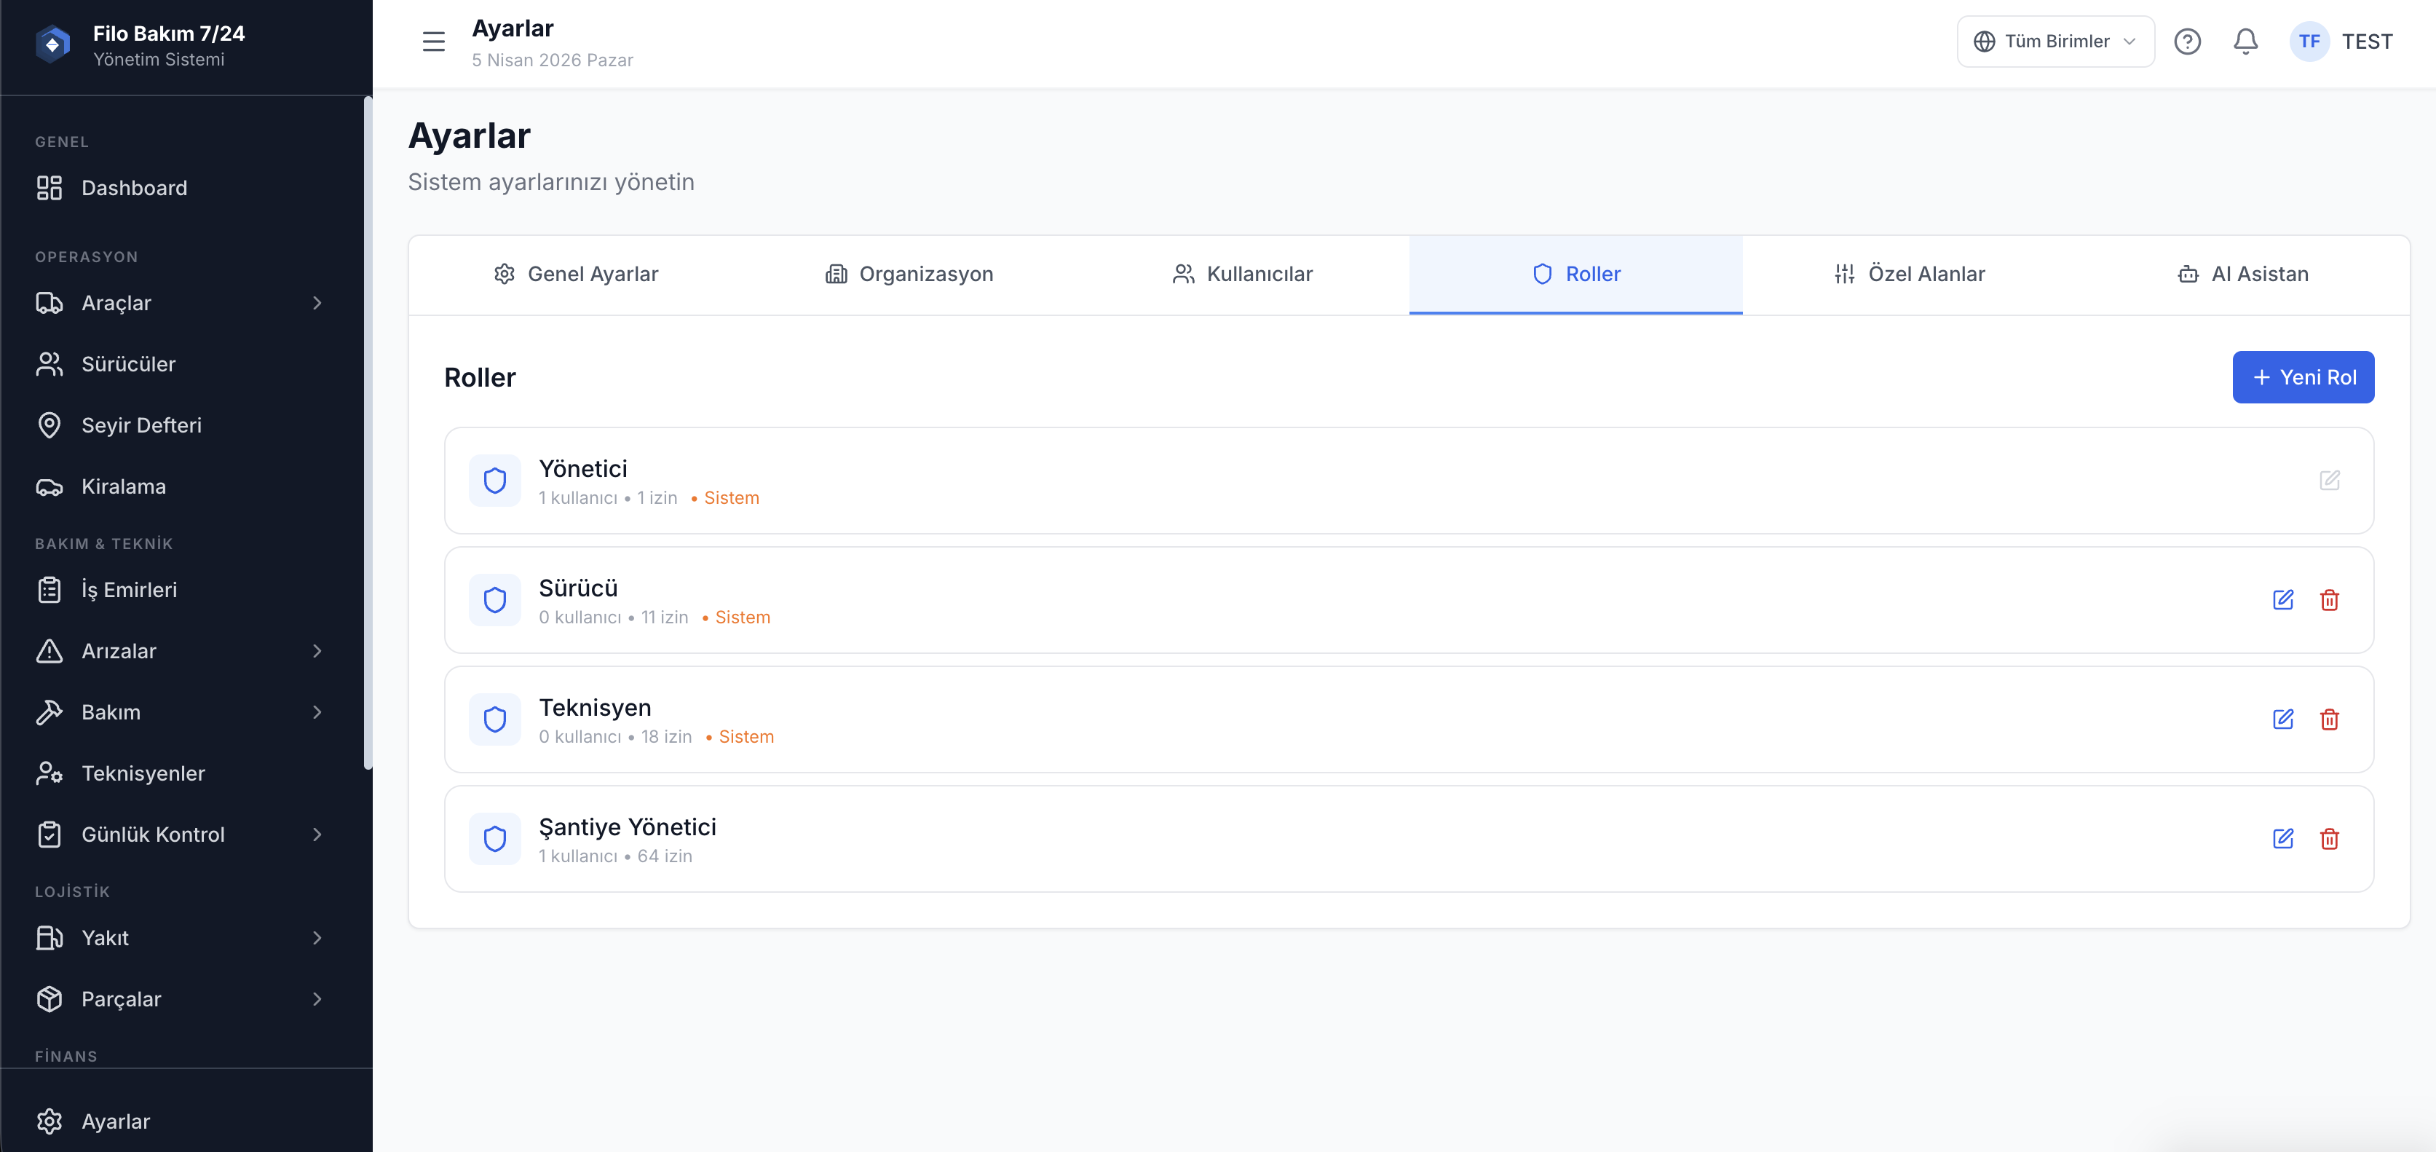Click the TF user avatar
2436x1152 pixels.
pyautogui.click(x=2309, y=42)
